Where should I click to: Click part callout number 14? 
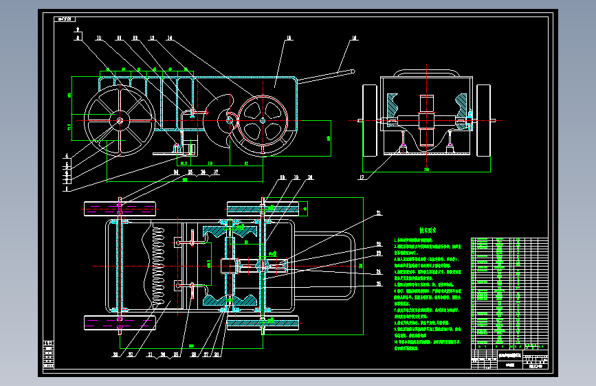(x=170, y=38)
